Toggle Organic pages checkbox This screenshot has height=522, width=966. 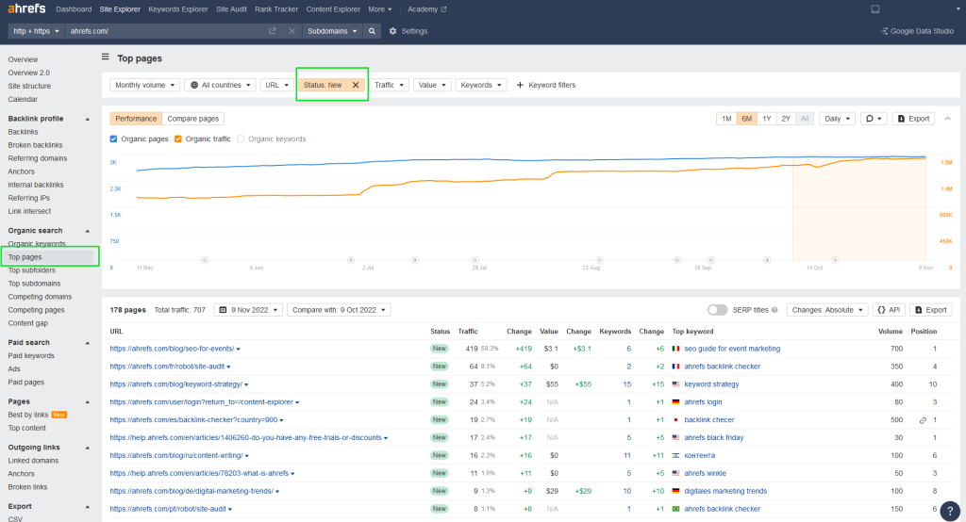click(x=113, y=139)
